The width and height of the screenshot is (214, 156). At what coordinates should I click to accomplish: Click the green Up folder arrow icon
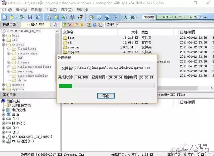pyautogui.click(x=65, y=25)
